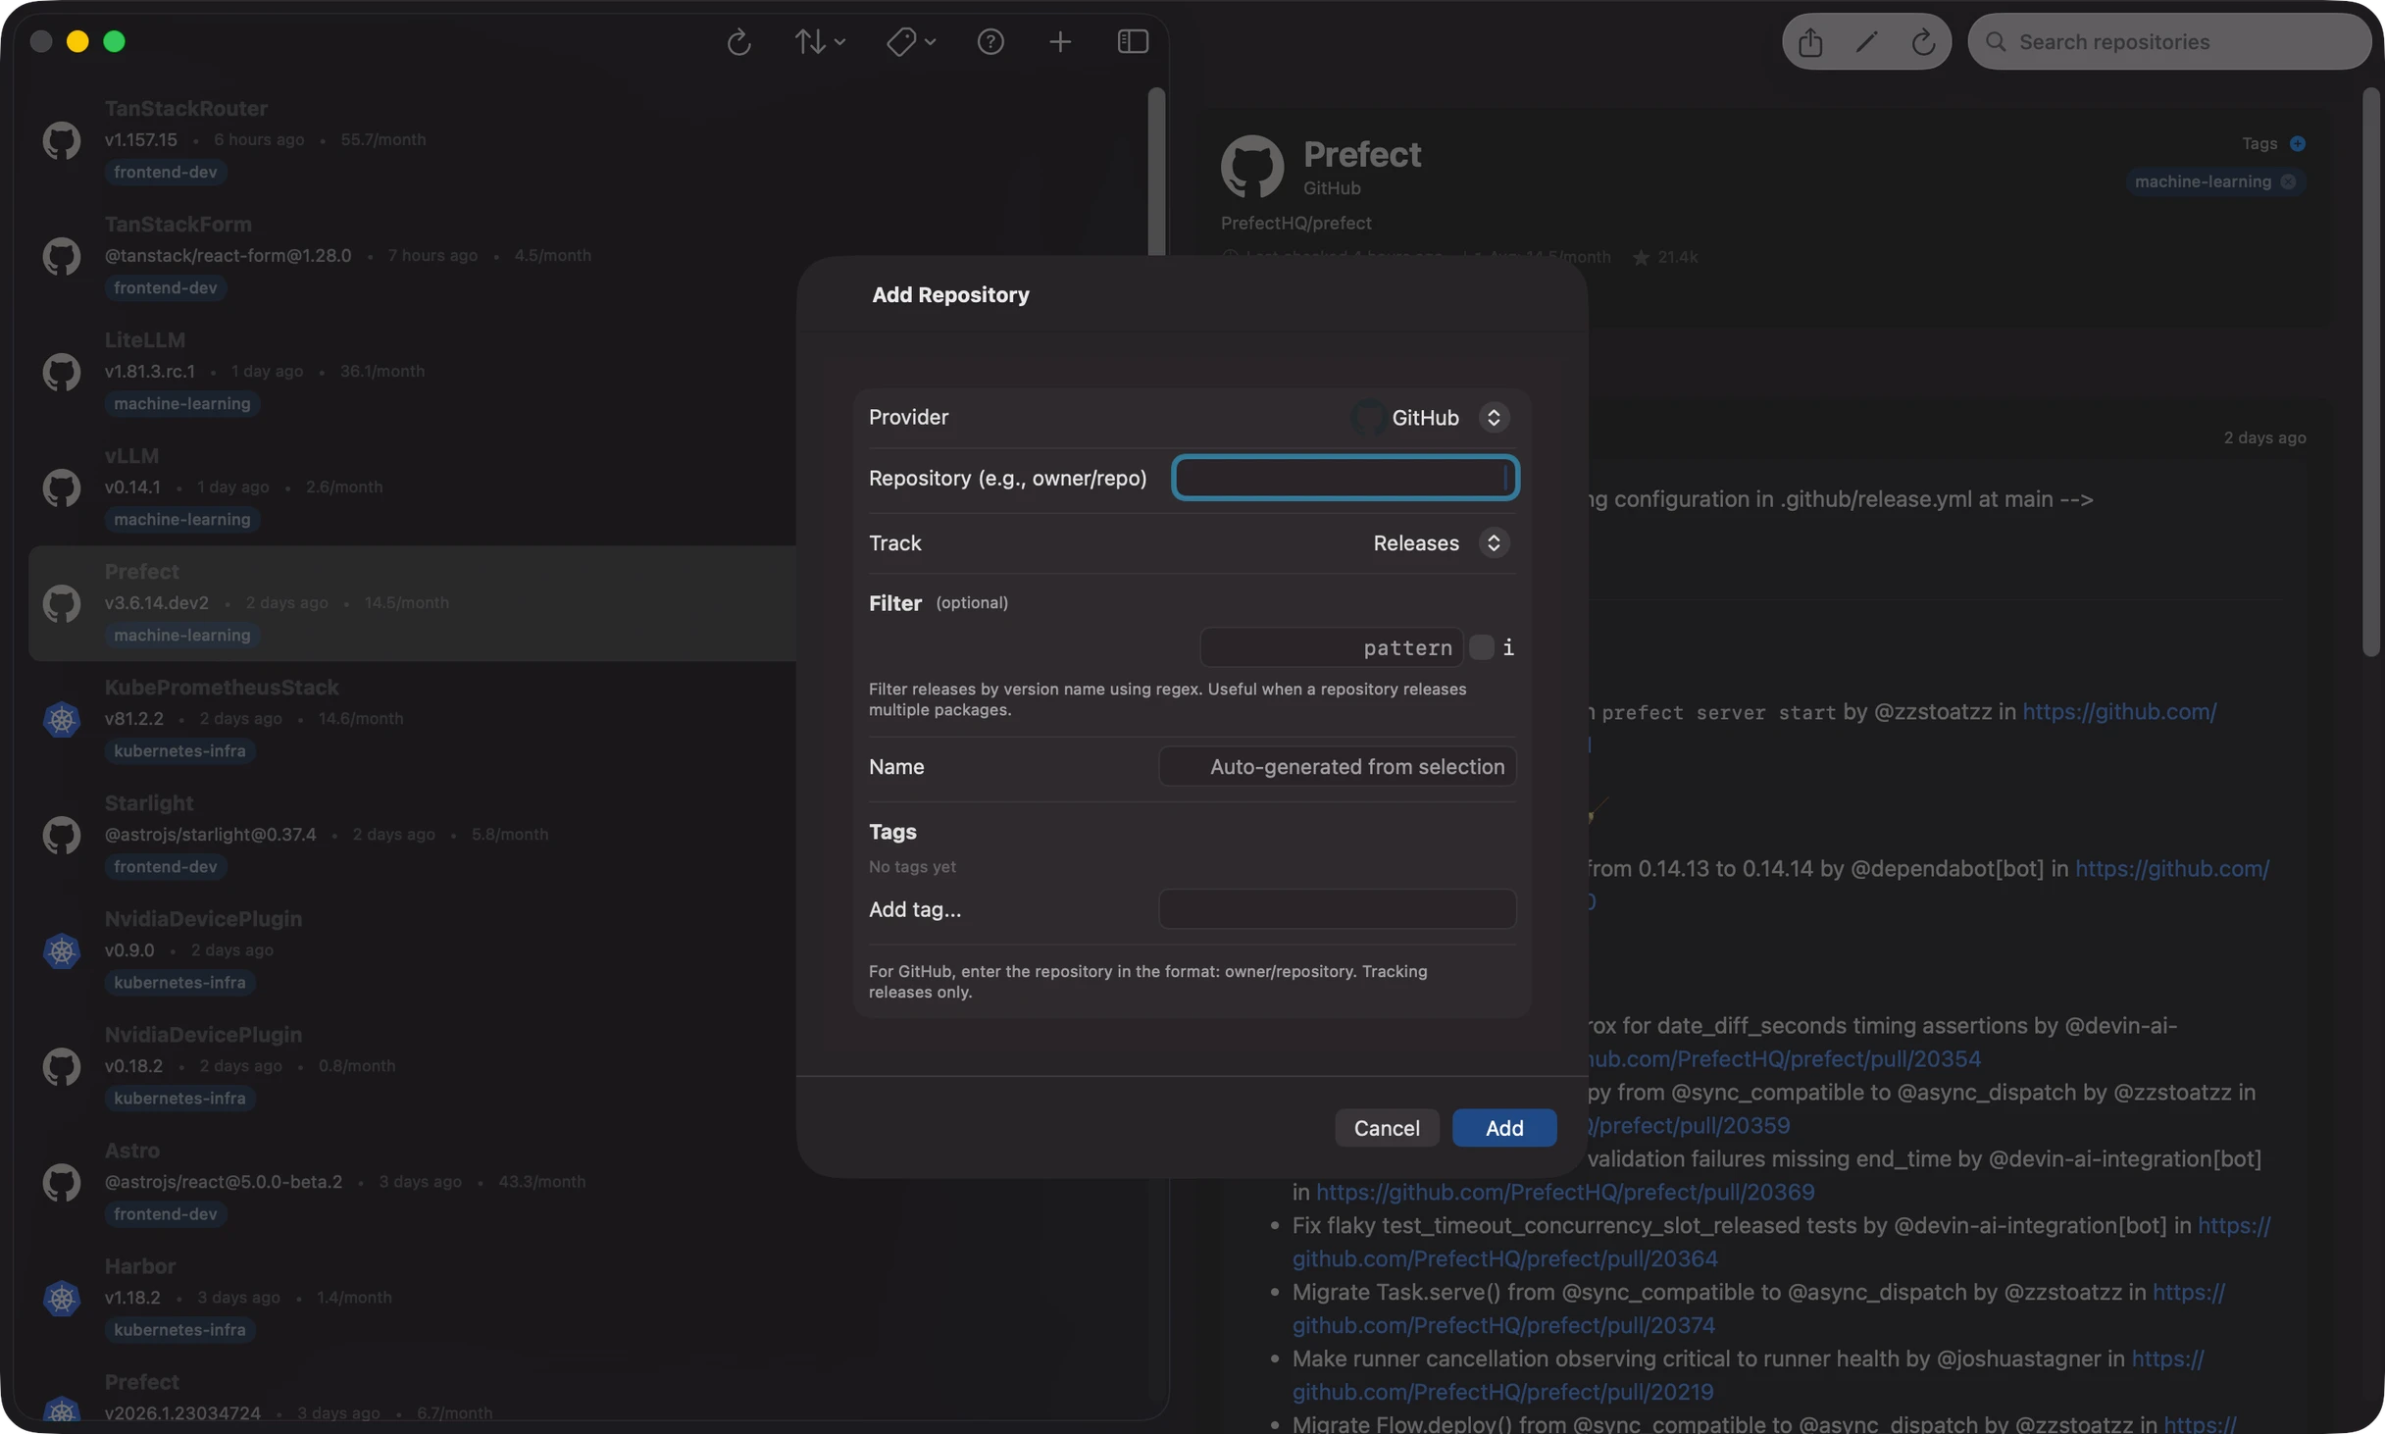Toggle the sidebar panel icon

tap(1132, 41)
